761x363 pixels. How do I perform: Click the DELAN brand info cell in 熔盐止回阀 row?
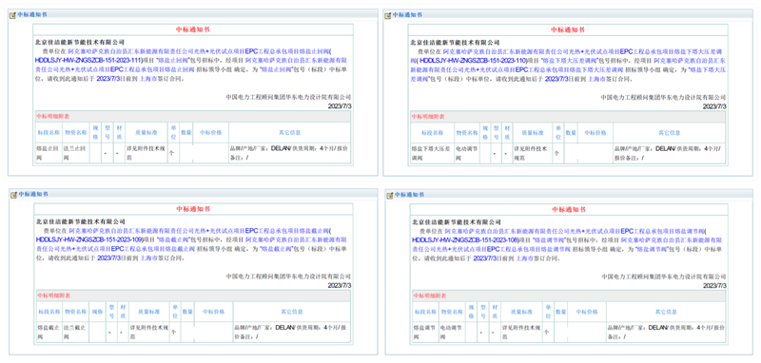pyautogui.click(x=289, y=153)
